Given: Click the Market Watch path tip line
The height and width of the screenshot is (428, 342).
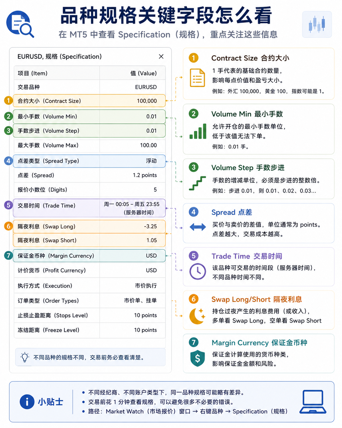Looking at the screenshot, I should tap(188, 412).
